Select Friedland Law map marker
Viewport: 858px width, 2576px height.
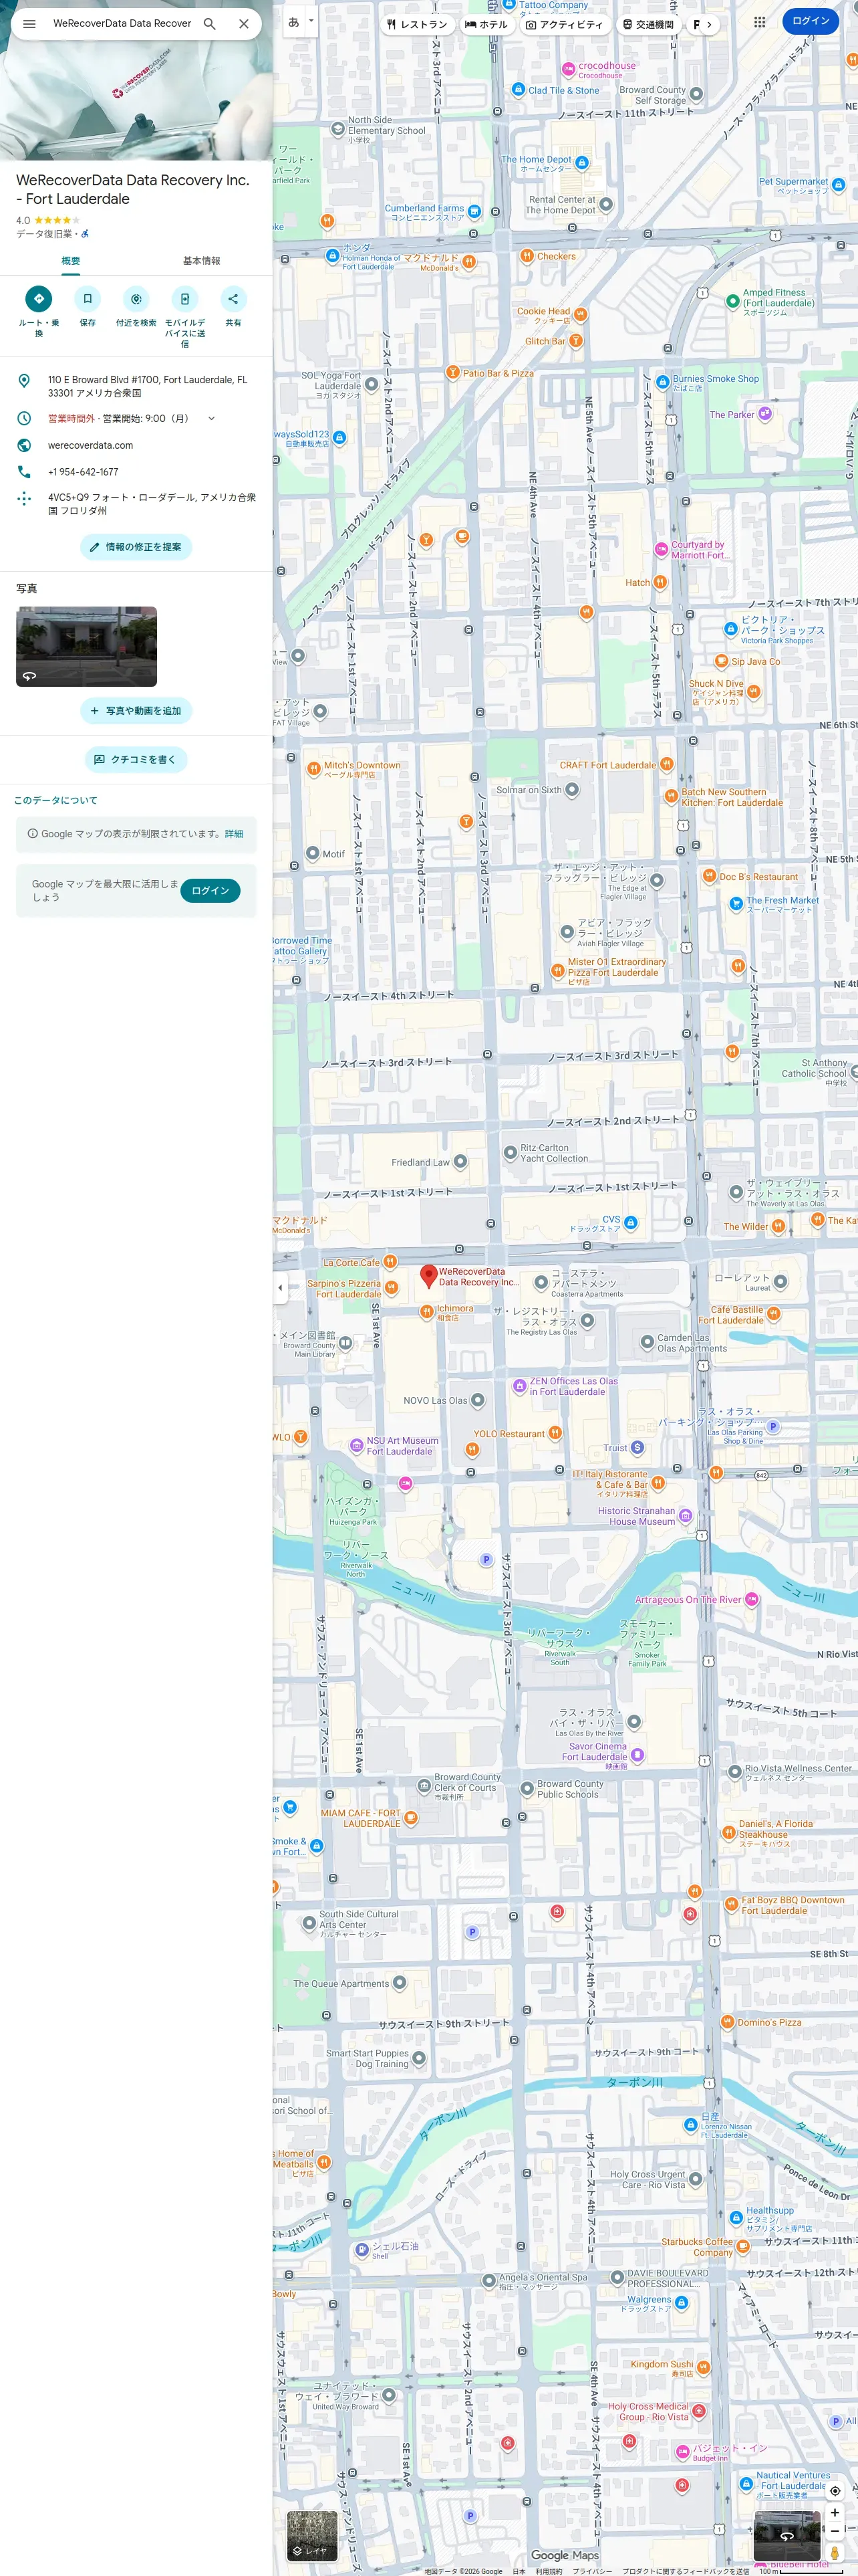pyautogui.click(x=460, y=1162)
